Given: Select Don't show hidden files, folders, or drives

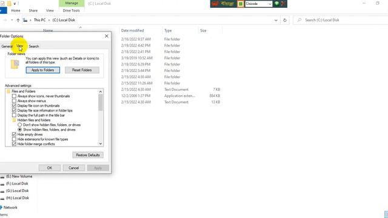Looking at the screenshot, I should (x=20, y=125).
